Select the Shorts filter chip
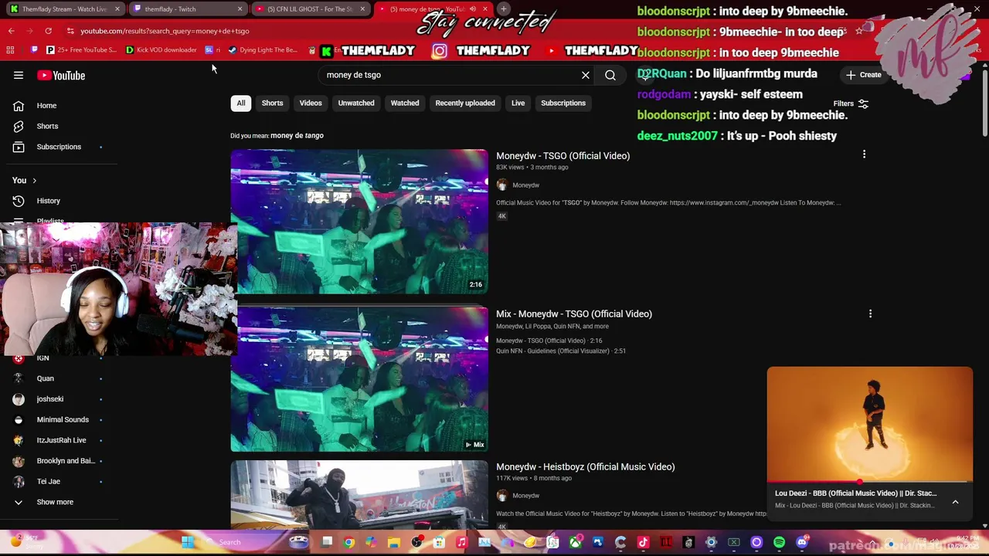This screenshot has height=556, width=989. [272, 103]
